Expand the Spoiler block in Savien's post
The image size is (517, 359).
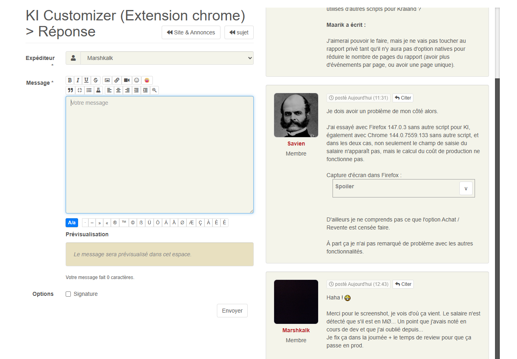[x=465, y=188]
